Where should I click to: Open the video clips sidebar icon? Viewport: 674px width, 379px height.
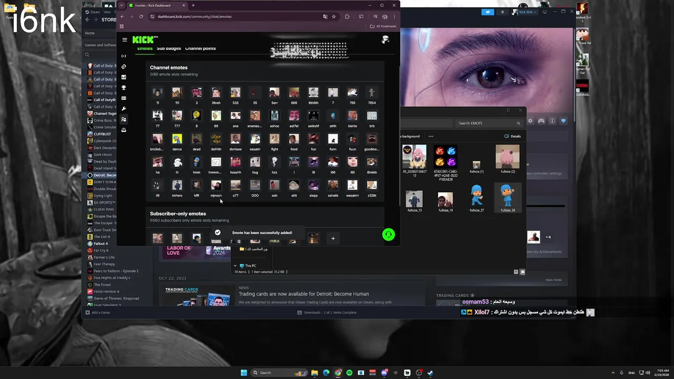[x=124, y=98]
